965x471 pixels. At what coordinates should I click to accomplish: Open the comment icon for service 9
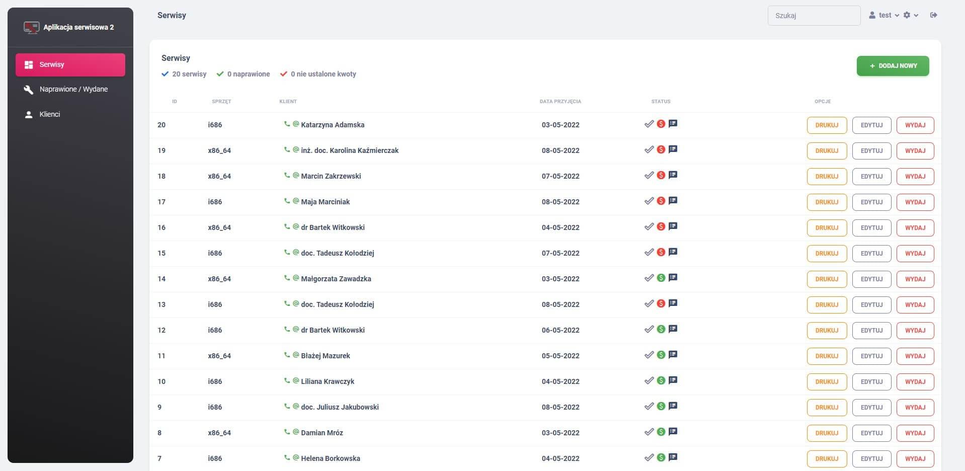(x=673, y=406)
